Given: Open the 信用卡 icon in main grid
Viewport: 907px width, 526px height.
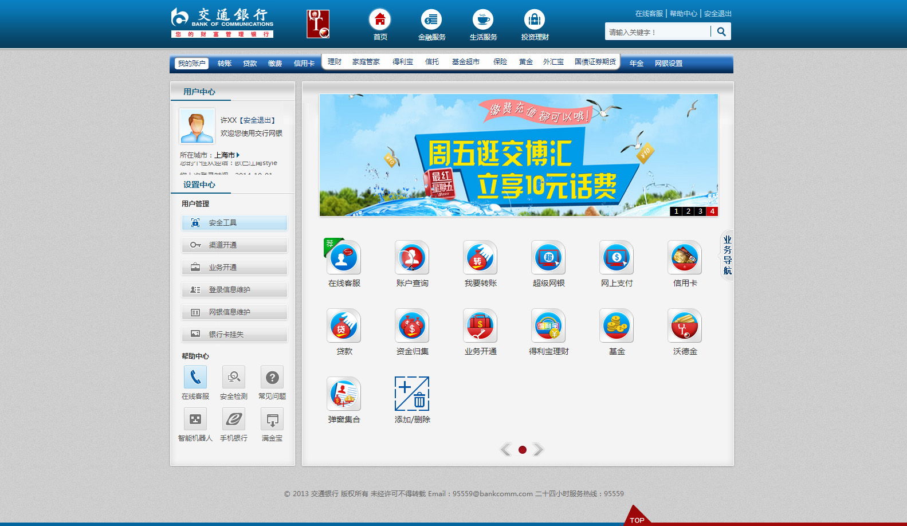Looking at the screenshot, I should (685, 257).
